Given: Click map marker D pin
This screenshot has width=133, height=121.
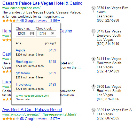Looking at the screenshot, I should tap(93, 32).
